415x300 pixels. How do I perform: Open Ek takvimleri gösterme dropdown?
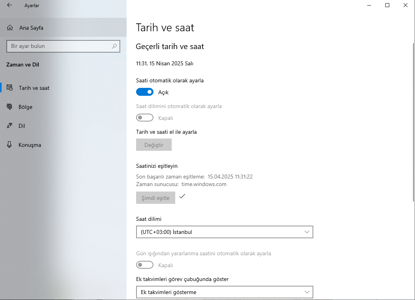[x=224, y=292]
